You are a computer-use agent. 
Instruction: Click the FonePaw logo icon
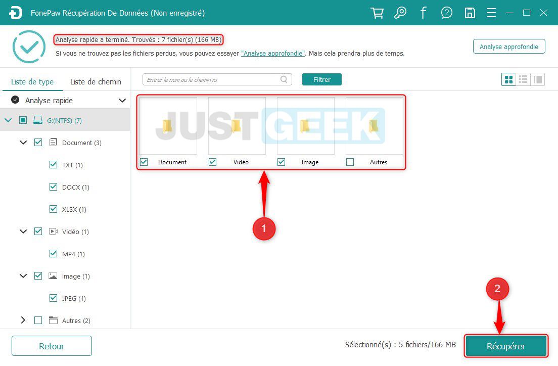click(x=16, y=13)
